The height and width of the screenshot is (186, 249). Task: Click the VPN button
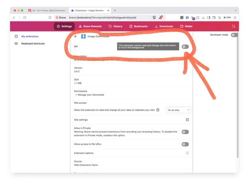point(227,17)
